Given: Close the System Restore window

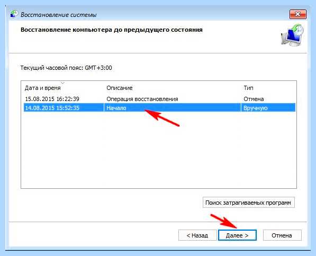Looking at the screenshot, I should tap(298, 14).
